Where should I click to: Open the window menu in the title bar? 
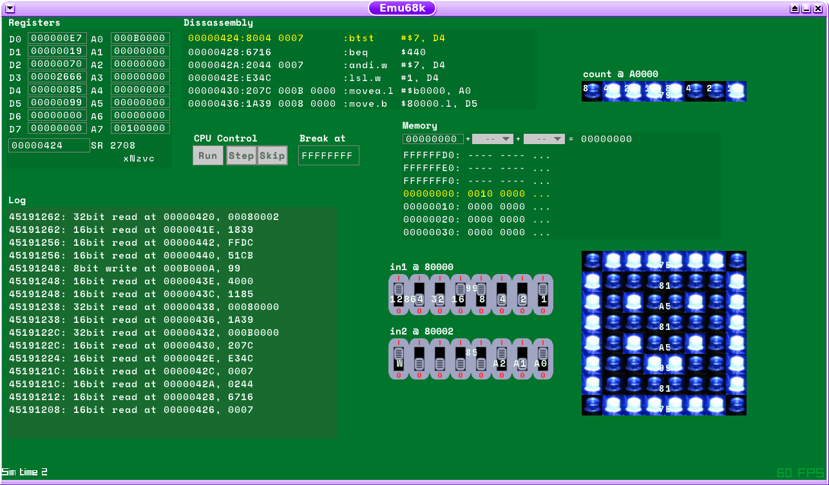9,8
